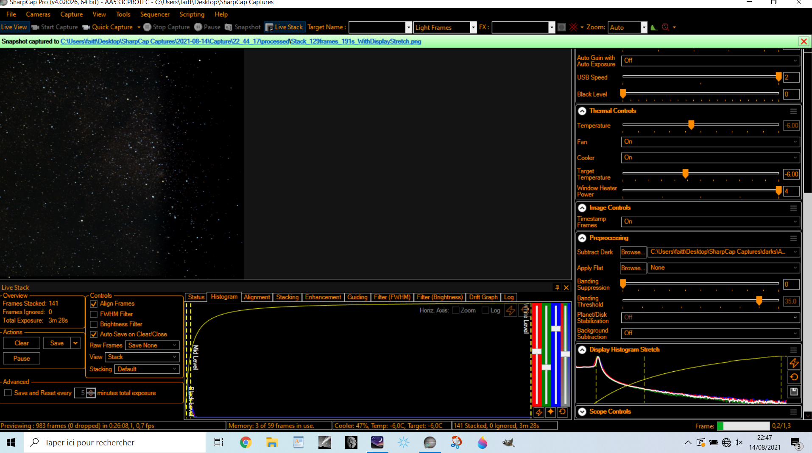The height and width of the screenshot is (453, 812).
Task: Open File Explorer from the taskbar
Action: (272, 442)
